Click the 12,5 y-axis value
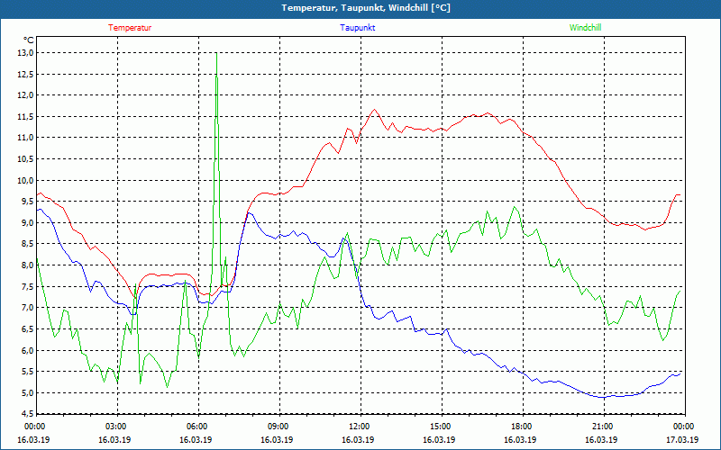This screenshot has height=450, width=721. [x=25, y=74]
